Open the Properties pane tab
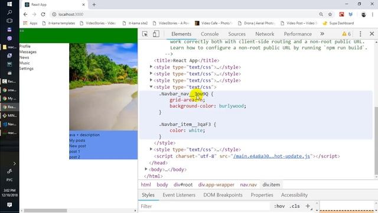 pos(262,195)
